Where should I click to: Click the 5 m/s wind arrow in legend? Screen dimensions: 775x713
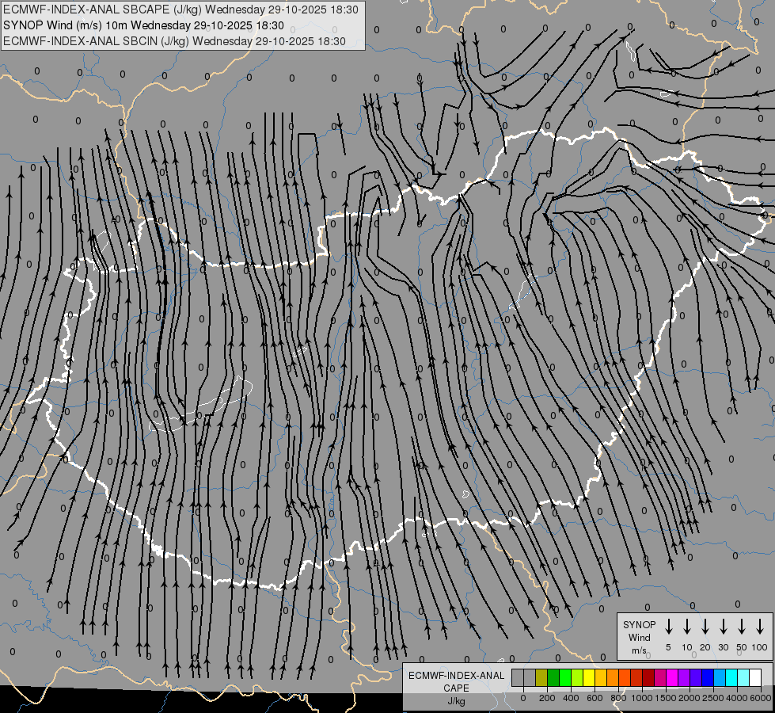click(668, 627)
